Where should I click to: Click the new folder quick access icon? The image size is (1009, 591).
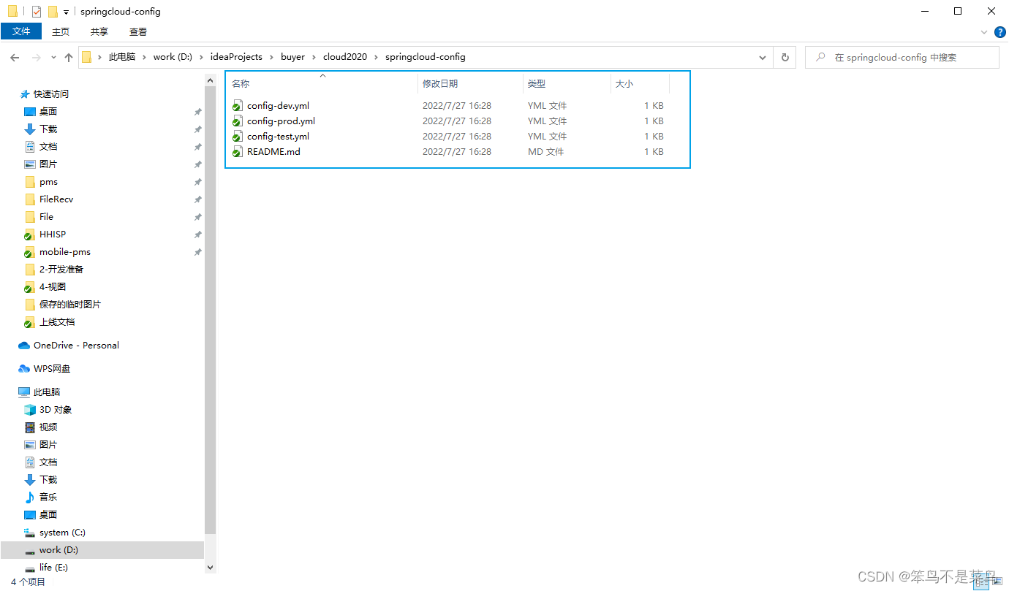click(x=53, y=12)
